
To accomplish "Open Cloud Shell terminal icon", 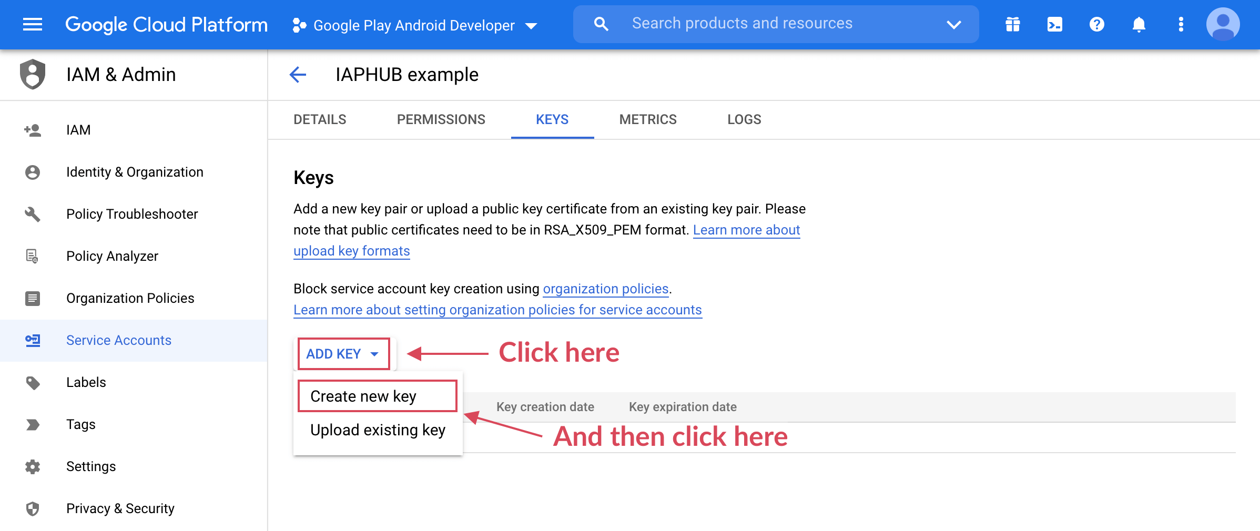I will [x=1054, y=24].
